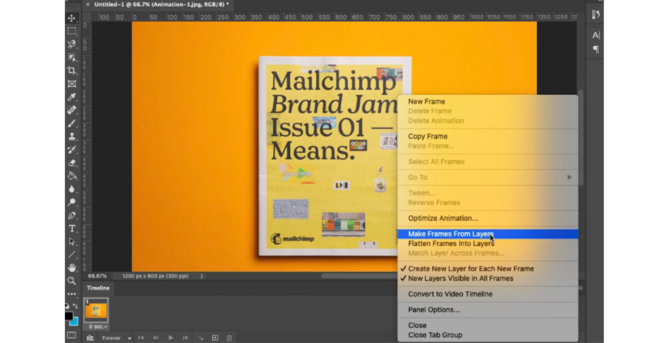Select the Brush tool

point(72,124)
